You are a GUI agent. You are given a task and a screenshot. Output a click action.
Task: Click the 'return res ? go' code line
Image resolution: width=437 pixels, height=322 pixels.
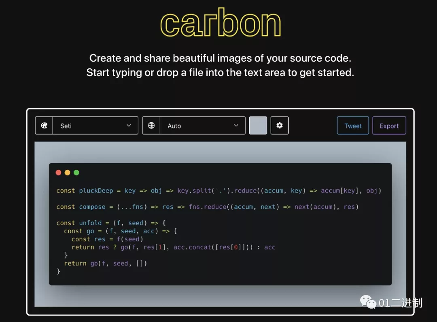173,247
